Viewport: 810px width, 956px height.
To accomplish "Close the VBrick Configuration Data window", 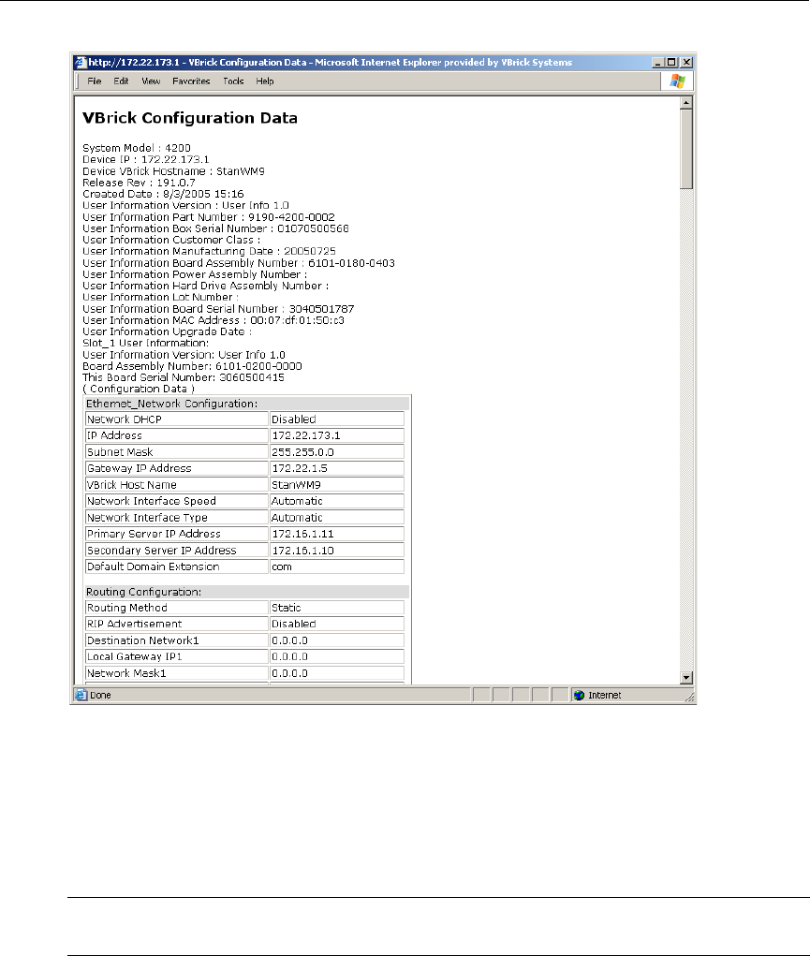I will [x=686, y=62].
